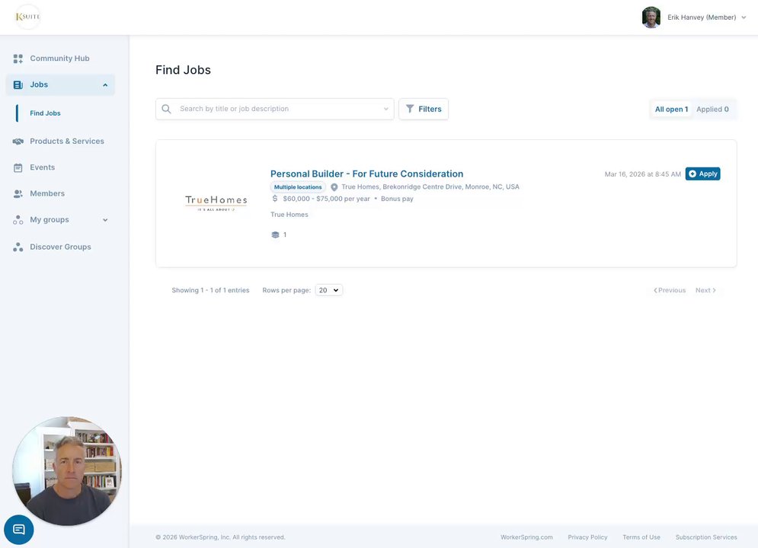Click the True Homes company logo thumbnail
This screenshot has height=548, width=758.
(x=216, y=202)
